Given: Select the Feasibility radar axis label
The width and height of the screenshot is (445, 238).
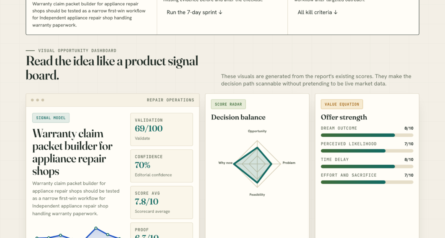Looking at the screenshot, I should (x=257, y=195).
